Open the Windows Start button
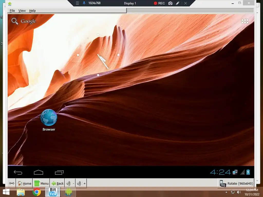This screenshot has width=263, height=197. pos(6,192)
